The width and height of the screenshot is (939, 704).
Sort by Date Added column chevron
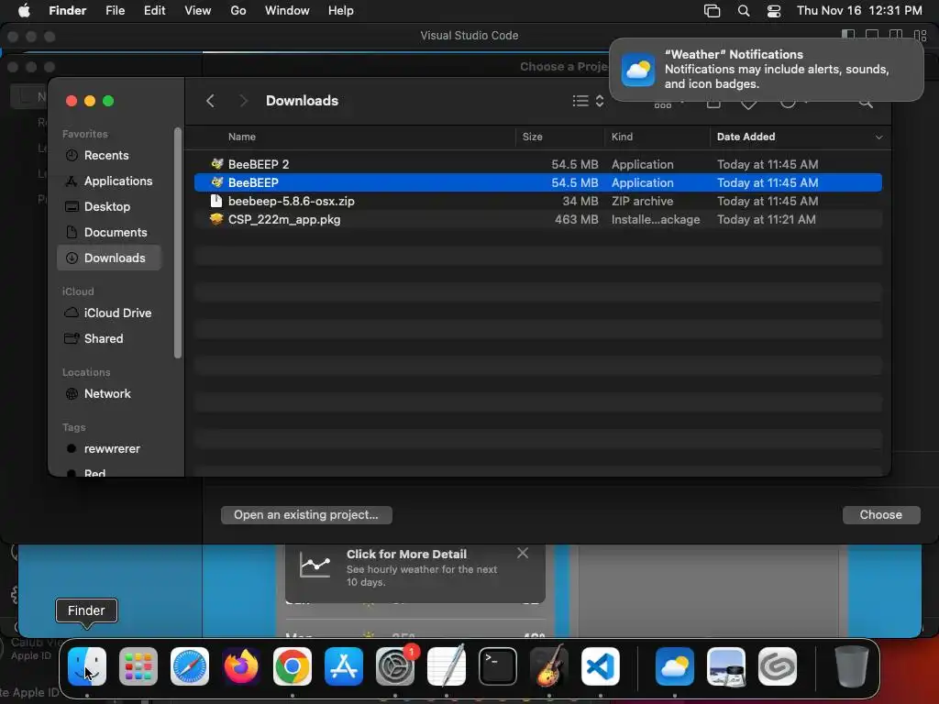click(878, 137)
